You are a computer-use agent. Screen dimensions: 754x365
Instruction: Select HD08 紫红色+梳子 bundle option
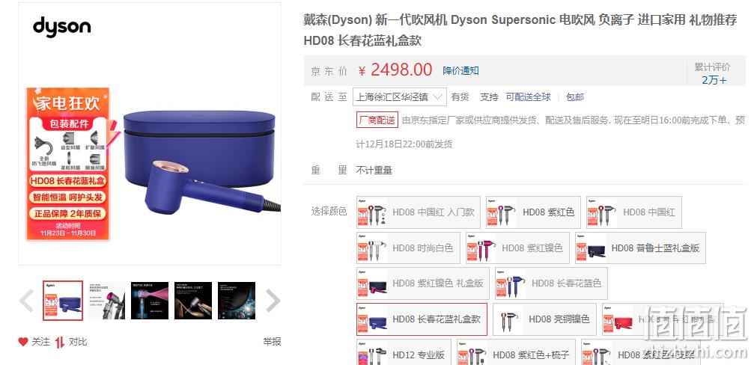[x=516, y=353]
